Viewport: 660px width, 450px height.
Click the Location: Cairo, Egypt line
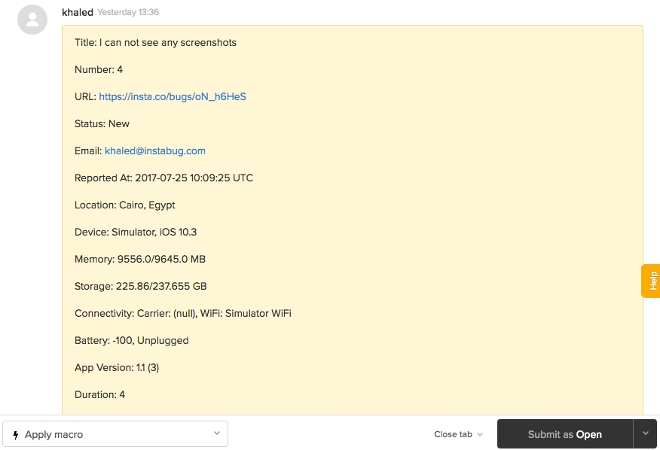point(124,205)
